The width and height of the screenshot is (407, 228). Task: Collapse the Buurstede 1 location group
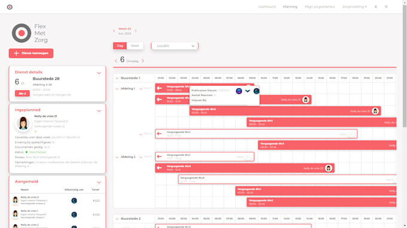[117, 78]
